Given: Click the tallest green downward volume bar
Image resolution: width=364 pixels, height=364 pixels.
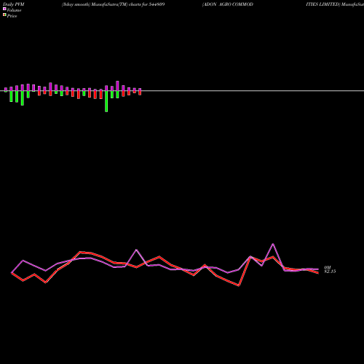Looking at the screenshot, I should click(106, 101).
